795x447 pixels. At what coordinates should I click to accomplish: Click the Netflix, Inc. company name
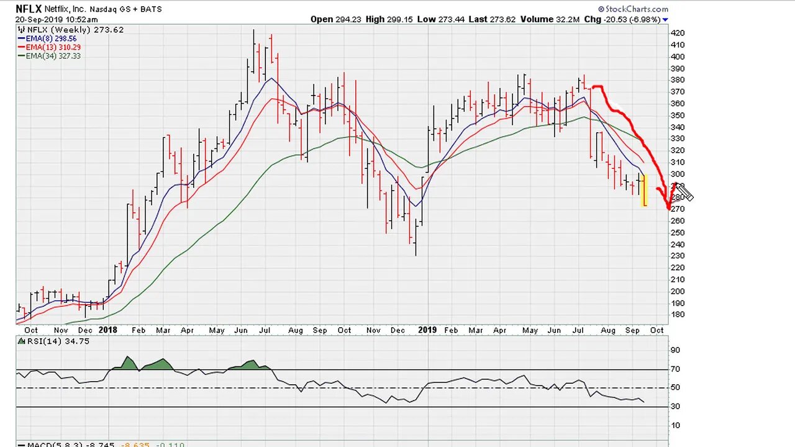tap(65, 9)
